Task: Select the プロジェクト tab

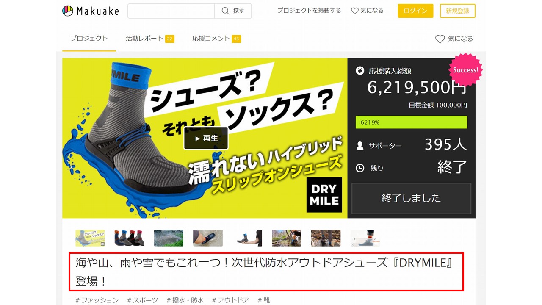Action: [89, 39]
